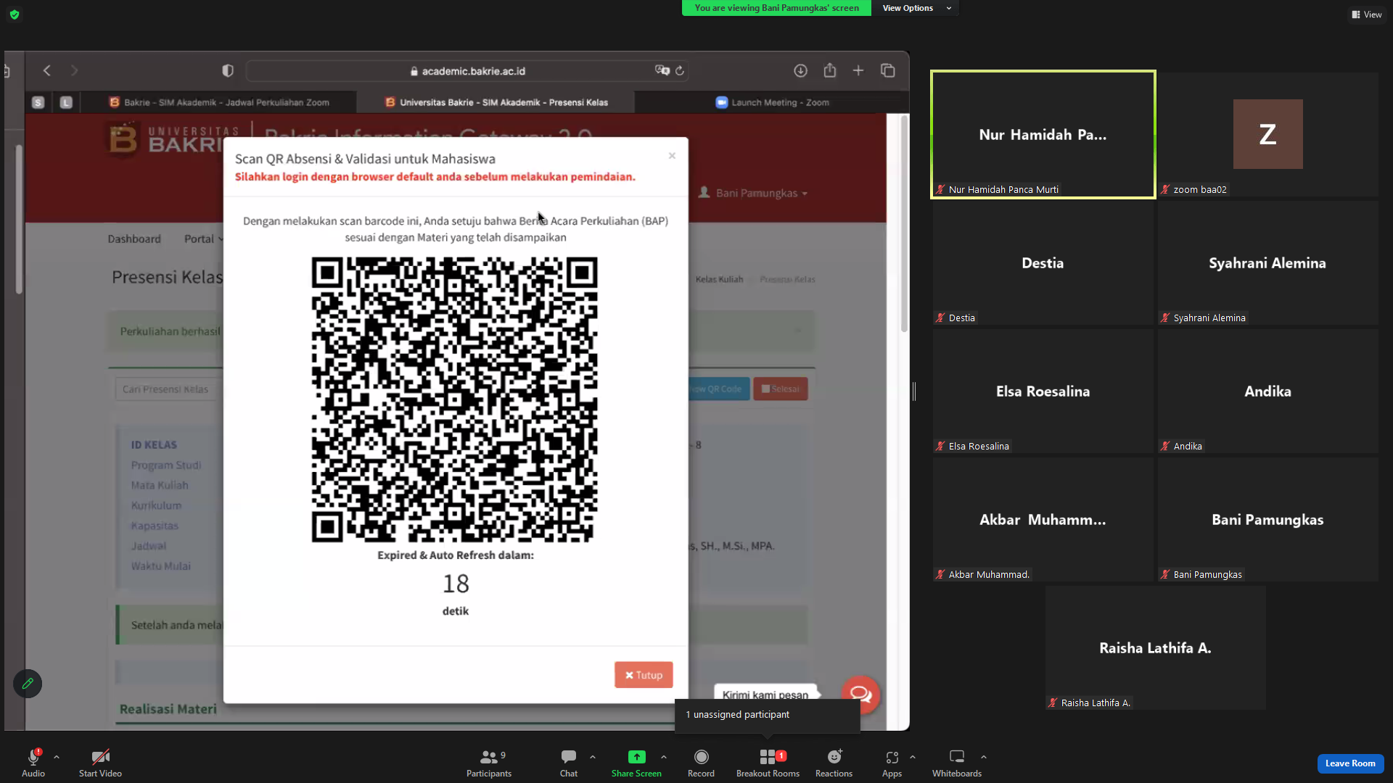
Task: Open a new browser tab with plus
Action: coord(858,70)
